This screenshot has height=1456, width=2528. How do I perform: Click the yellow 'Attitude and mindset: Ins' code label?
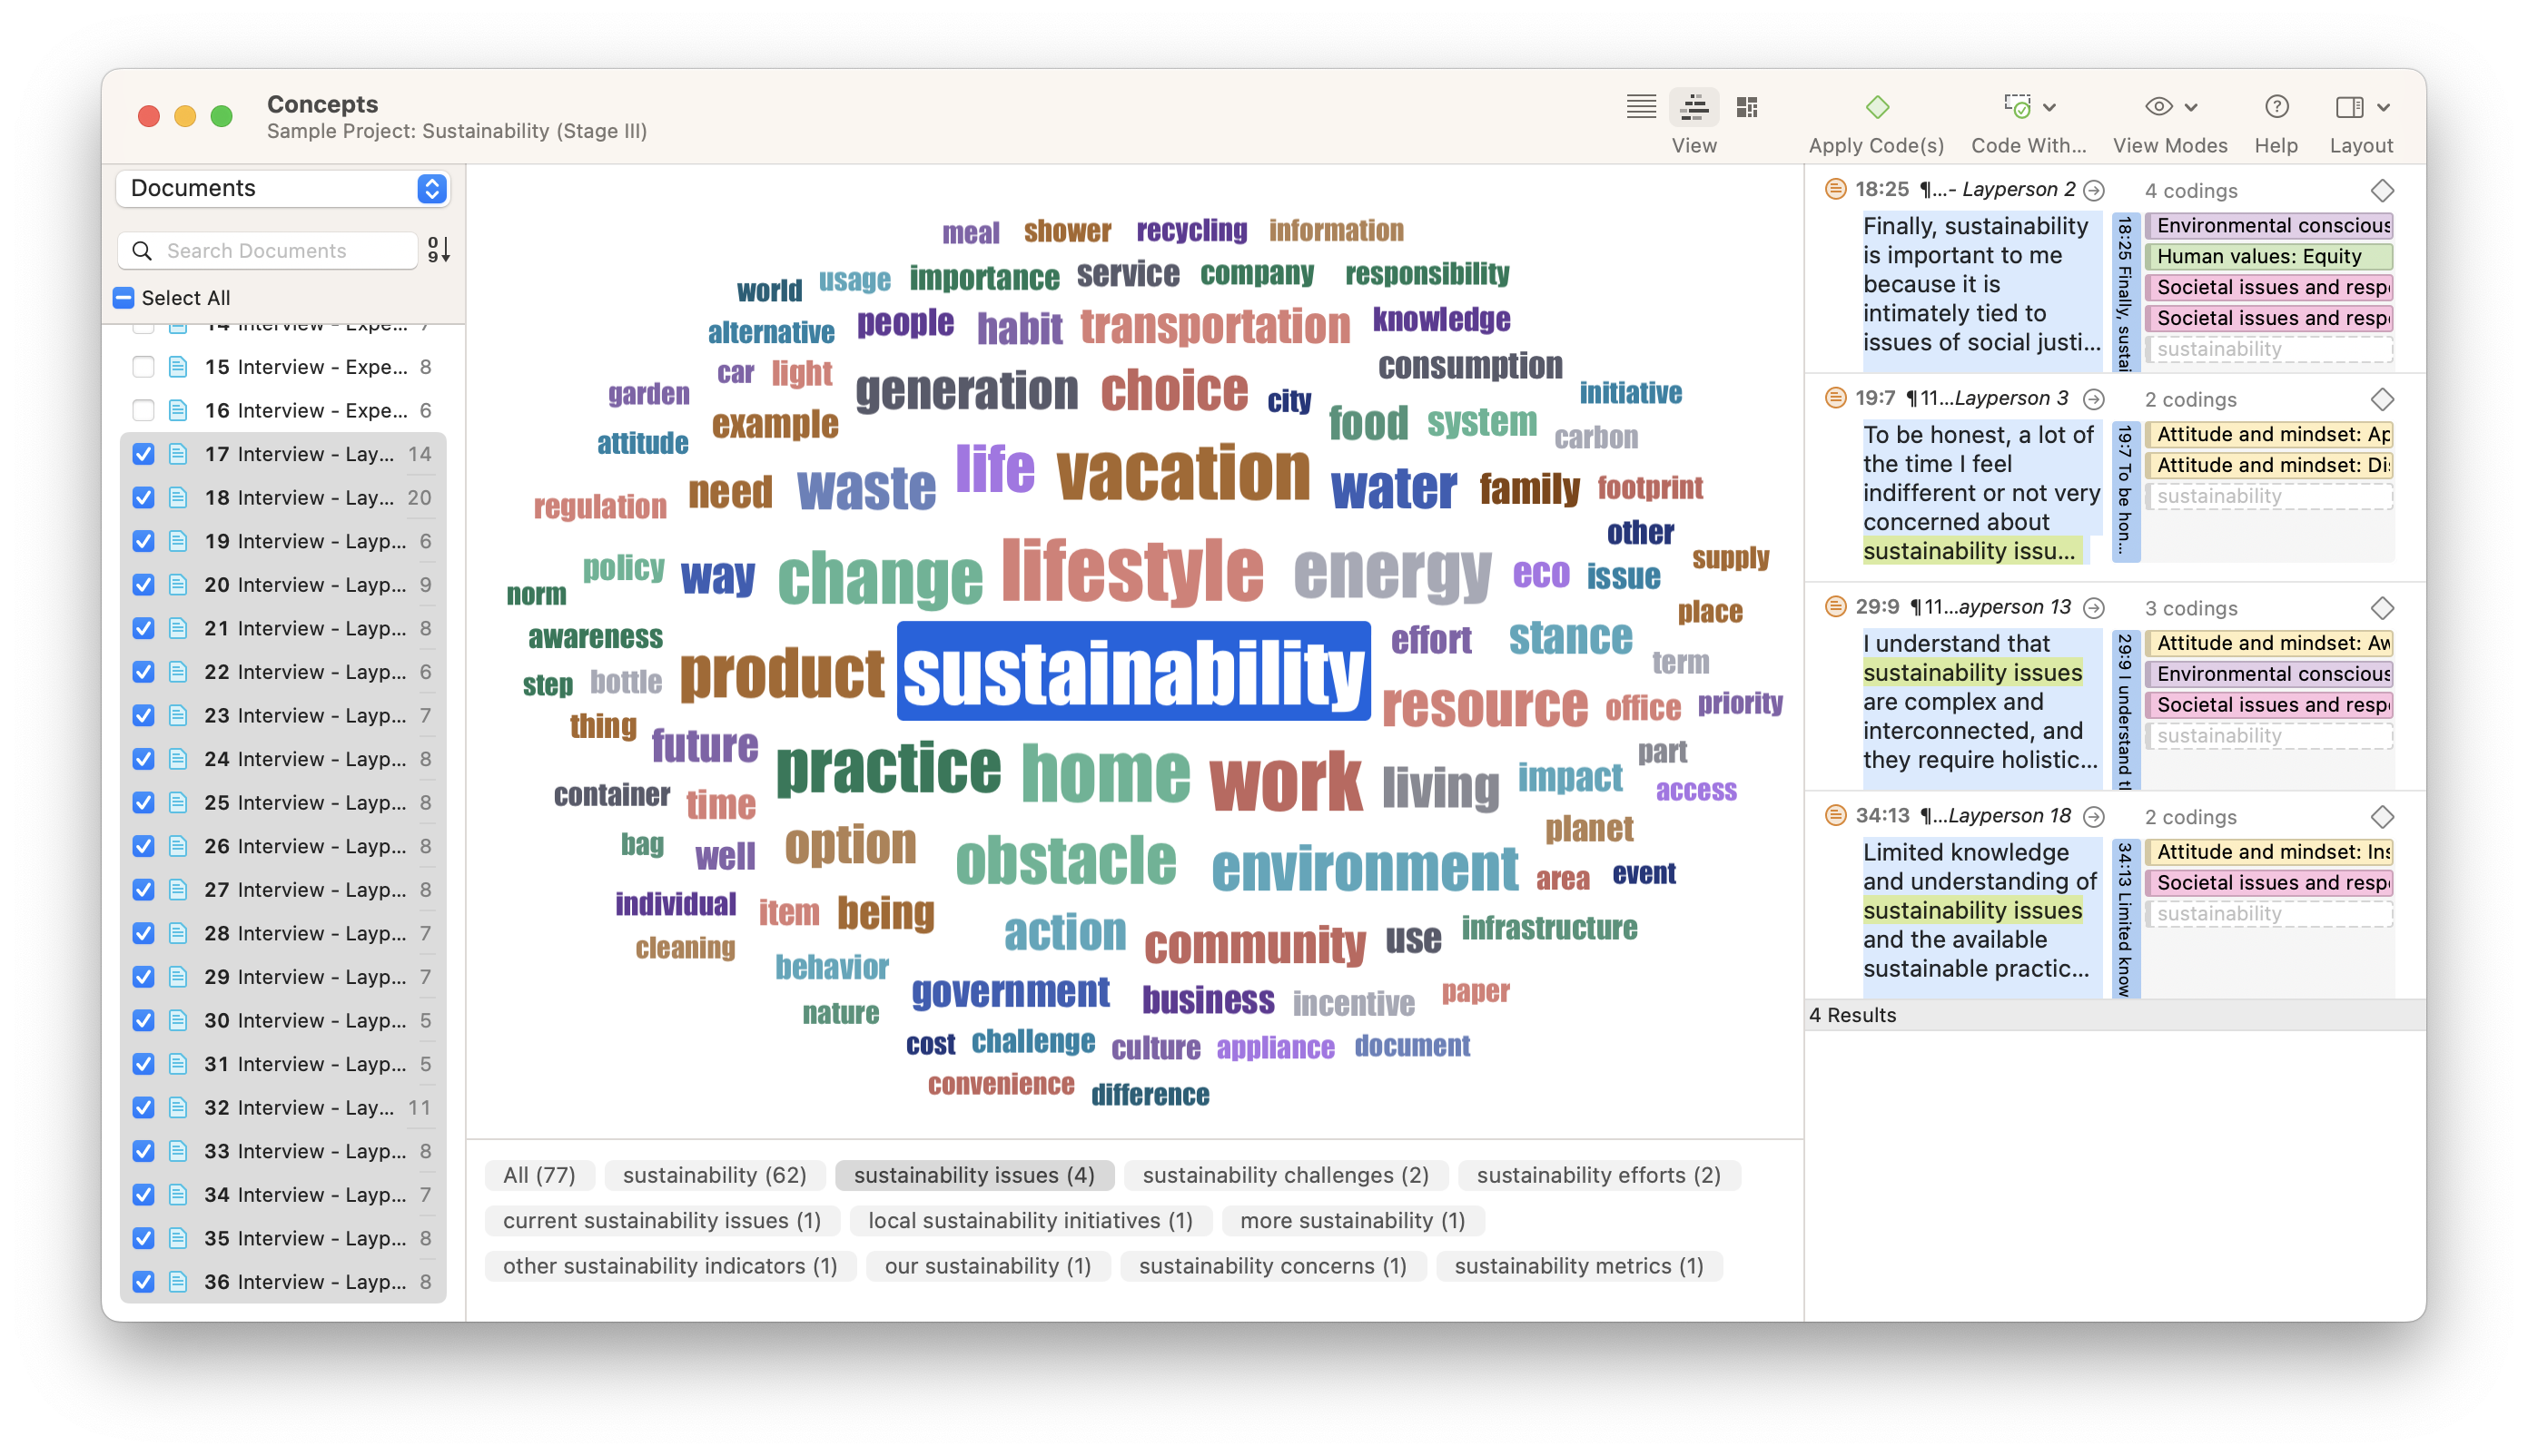coord(2266,852)
